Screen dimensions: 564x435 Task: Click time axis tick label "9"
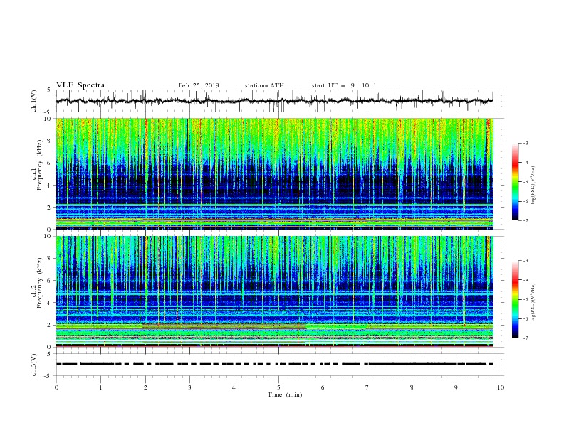(x=456, y=387)
